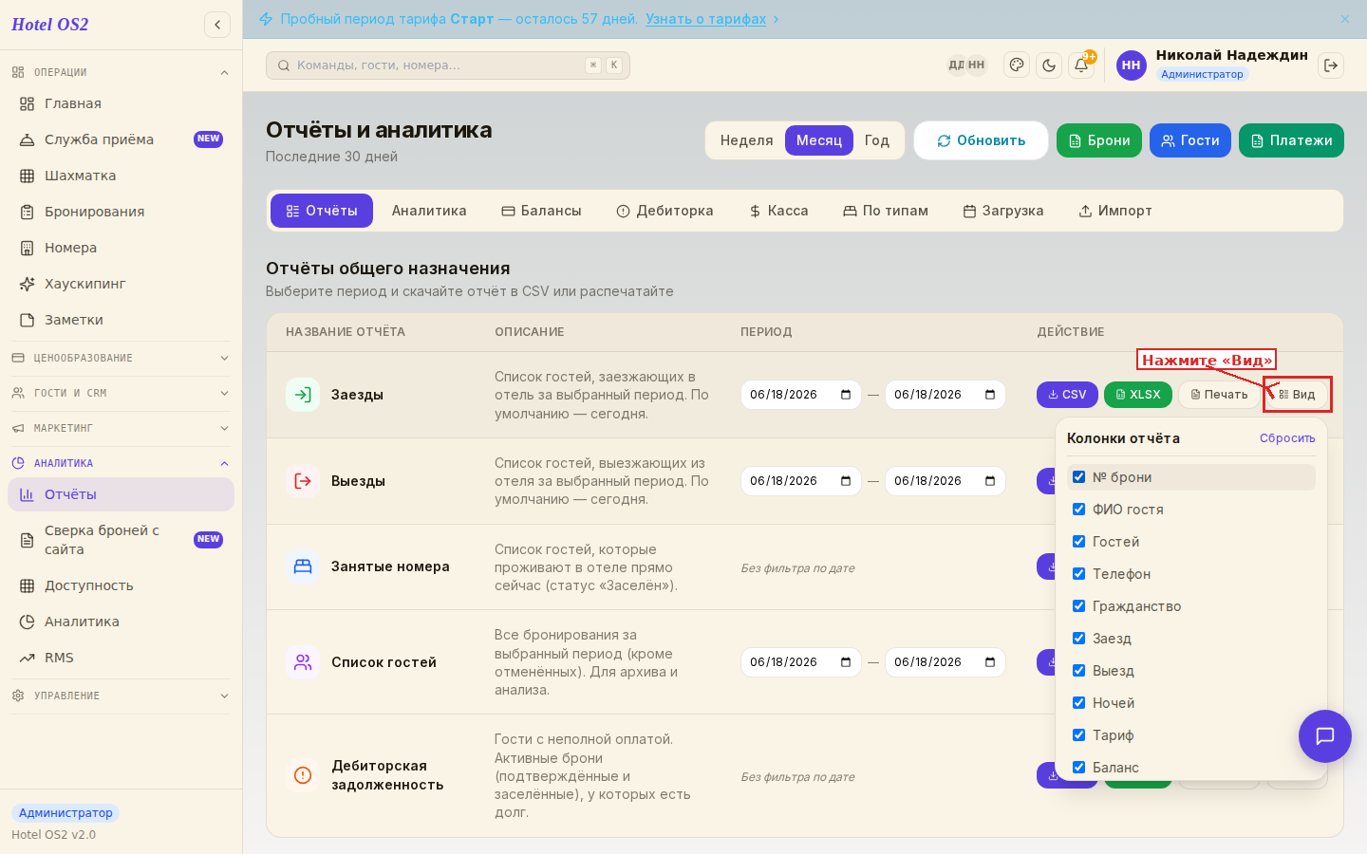The height and width of the screenshot is (854, 1367).
Task: Click Сбросить to reset columns
Action: click(x=1287, y=438)
